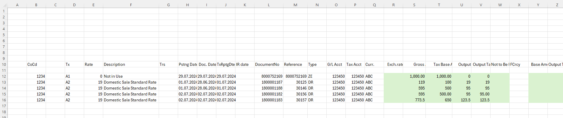Click the 'Gross' header cell

414,64
